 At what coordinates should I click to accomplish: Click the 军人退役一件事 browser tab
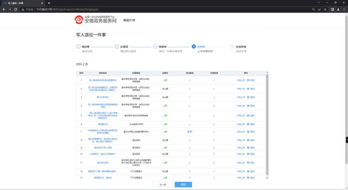pos(23,3)
